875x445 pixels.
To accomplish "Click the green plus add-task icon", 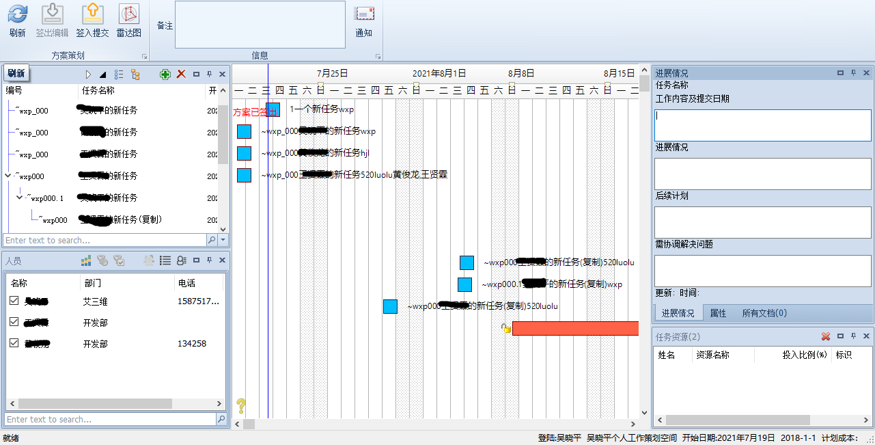I will tap(165, 74).
